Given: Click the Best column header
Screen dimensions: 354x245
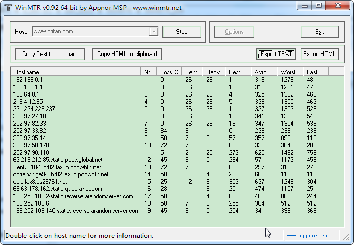Looking at the screenshot, I should 238,72.
